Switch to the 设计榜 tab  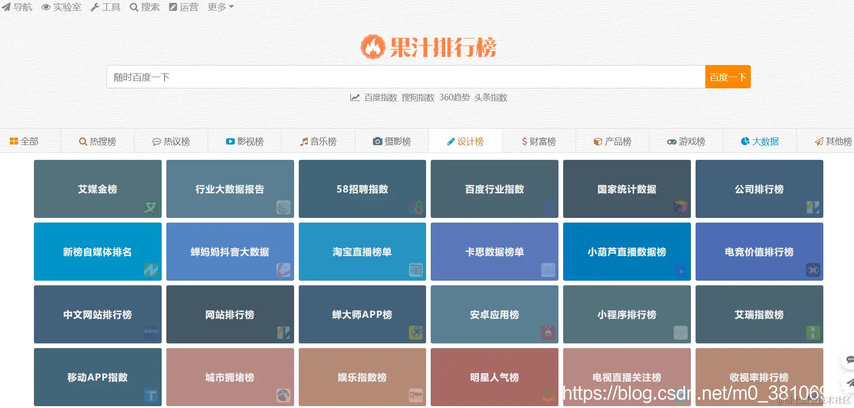pos(466,141)
